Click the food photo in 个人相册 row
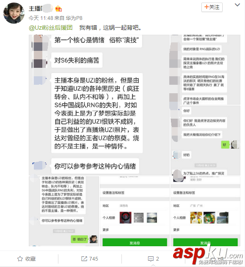 tap(196, 217)
